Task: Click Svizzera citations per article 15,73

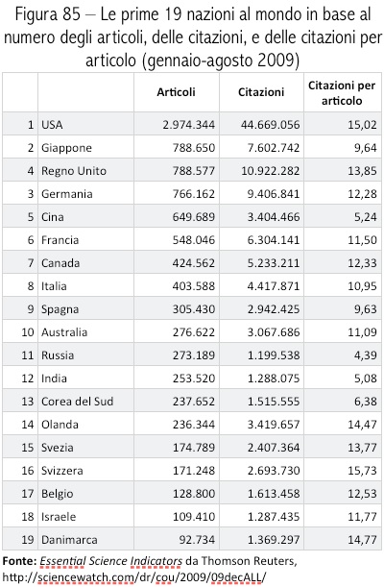Action: (x=362, y=471)
